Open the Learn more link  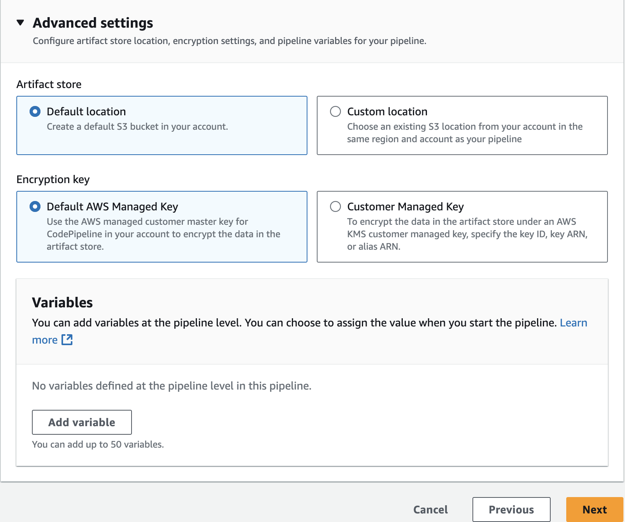573,323
